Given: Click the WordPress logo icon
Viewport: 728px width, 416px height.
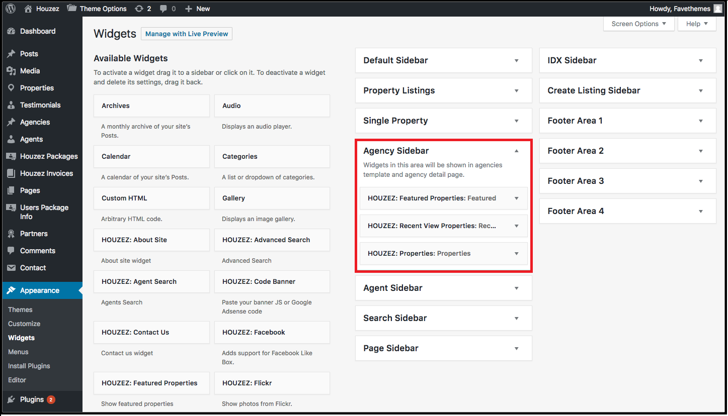Looking at the screenshot, I should (11, 9).
